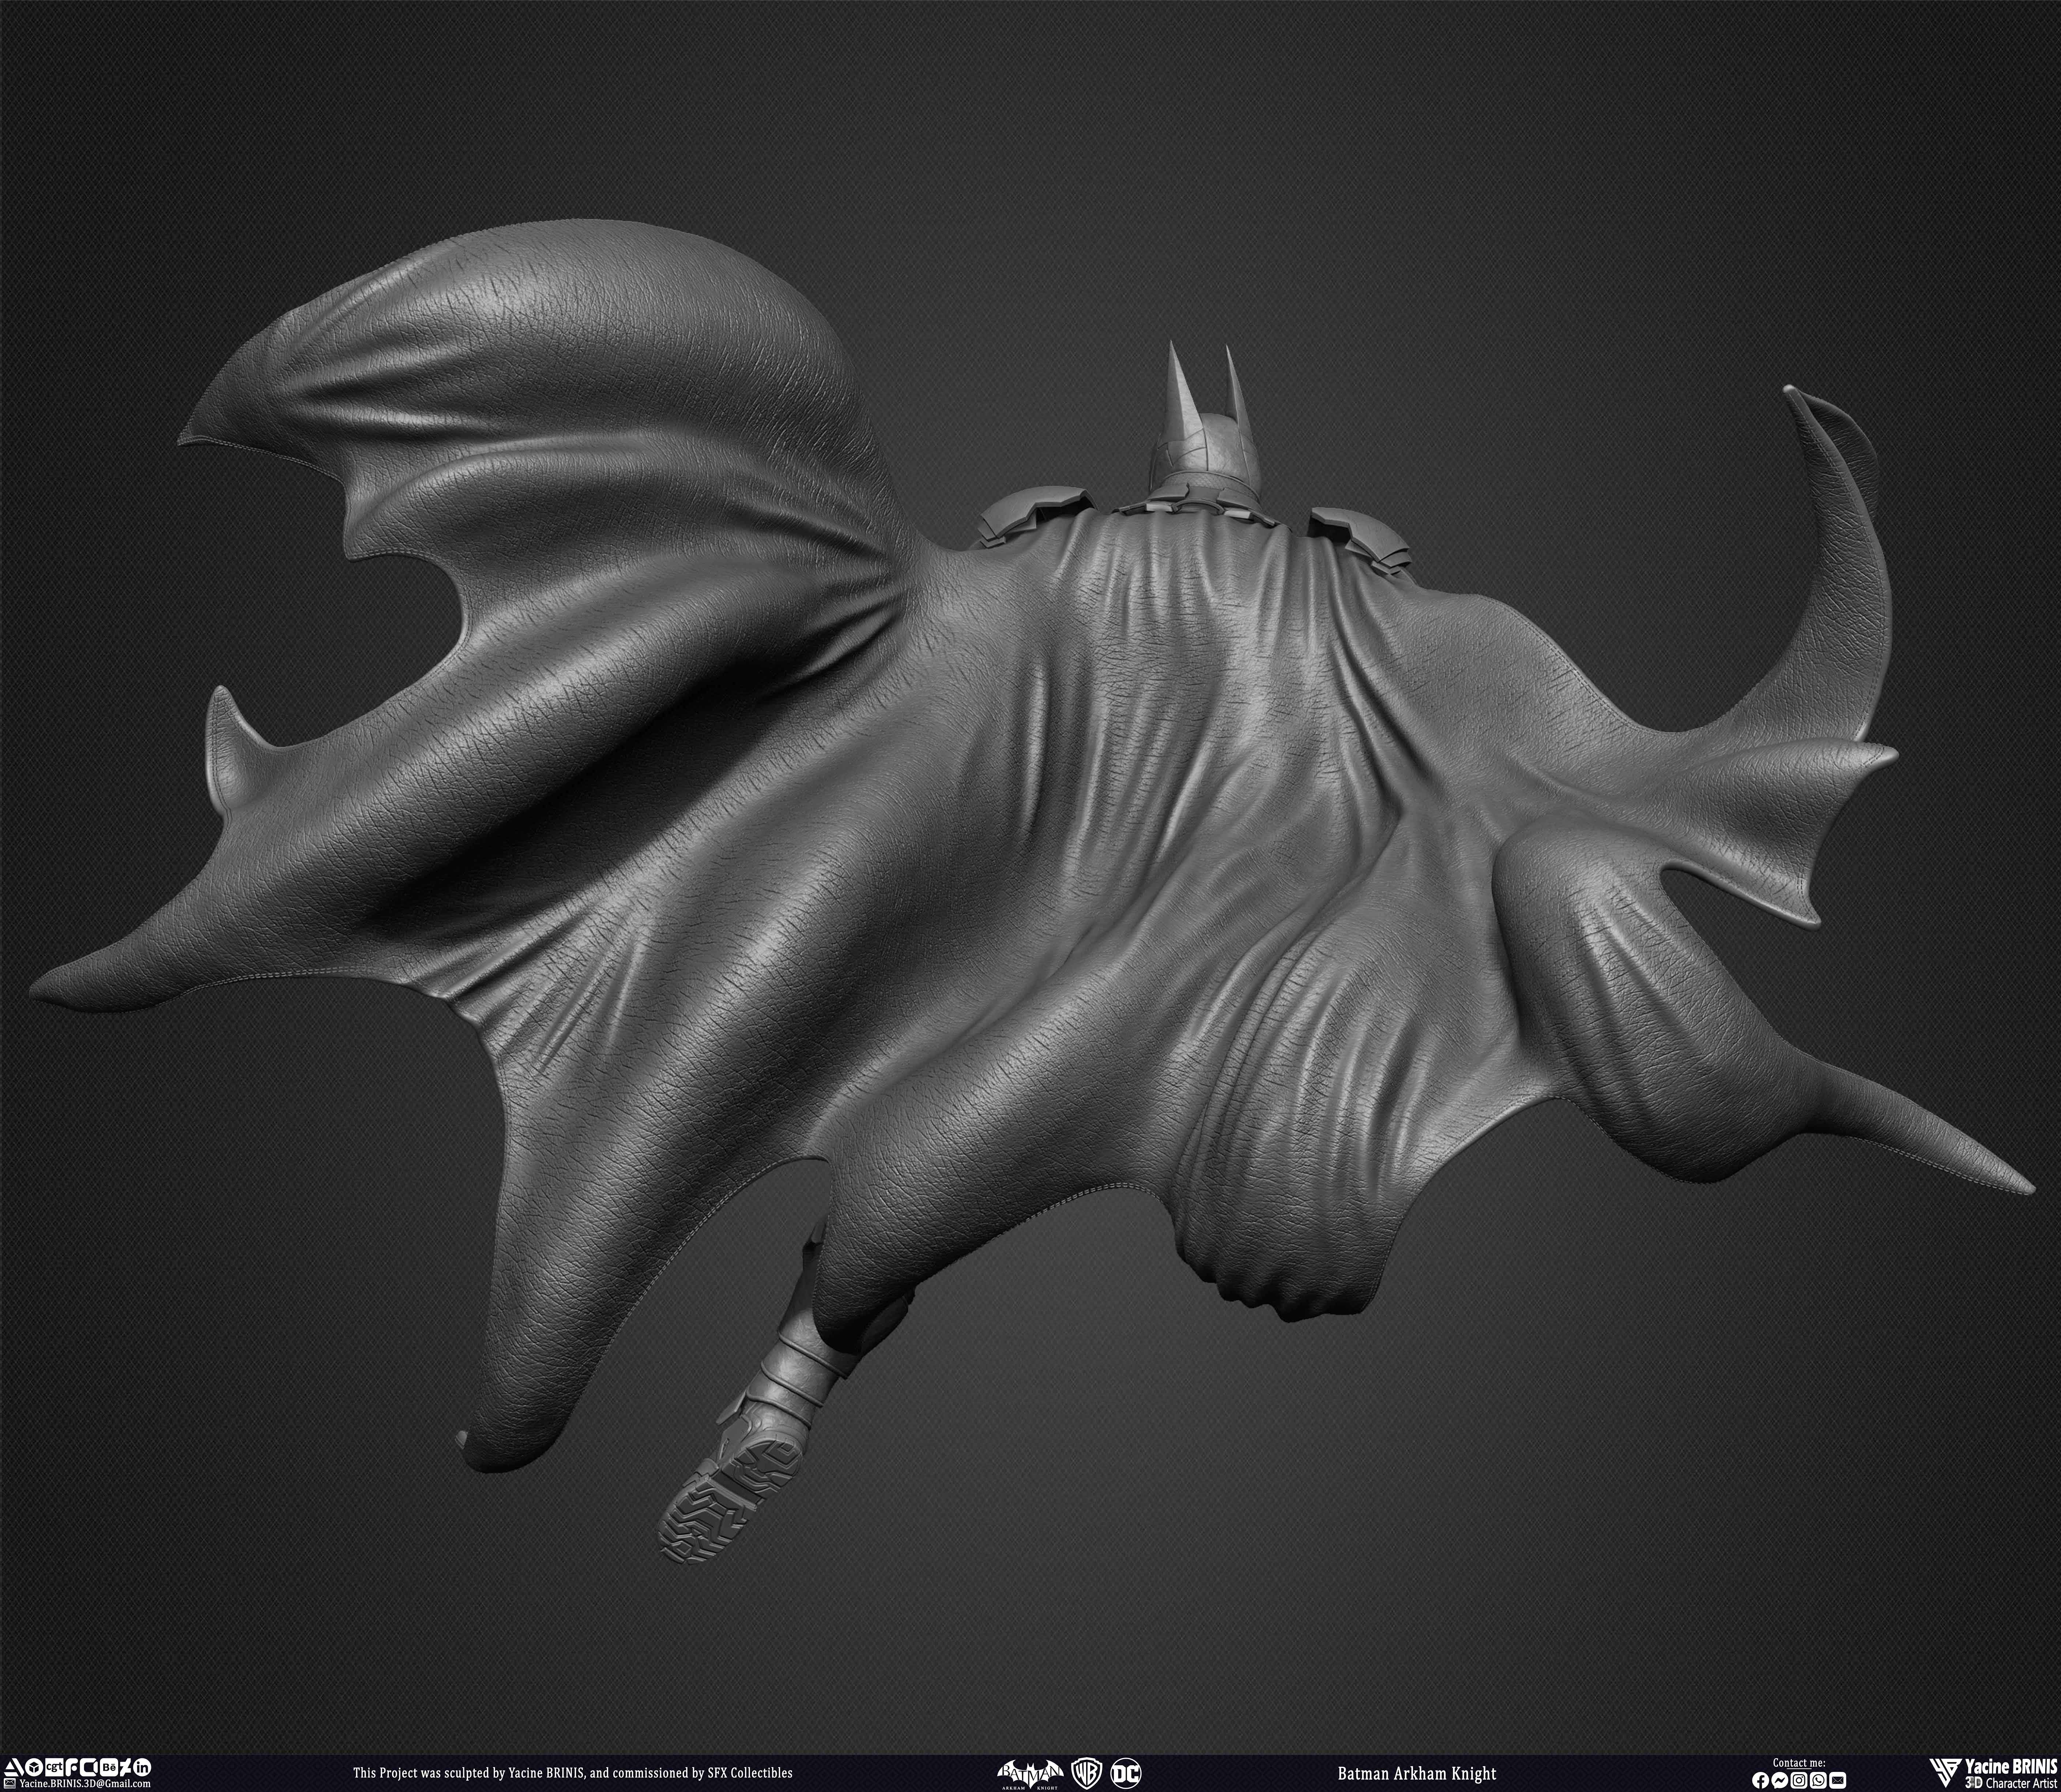Open the WhatsApp contact icon
The height and width of the screenshot is (1792, 2061).
pos(1818,1780)
